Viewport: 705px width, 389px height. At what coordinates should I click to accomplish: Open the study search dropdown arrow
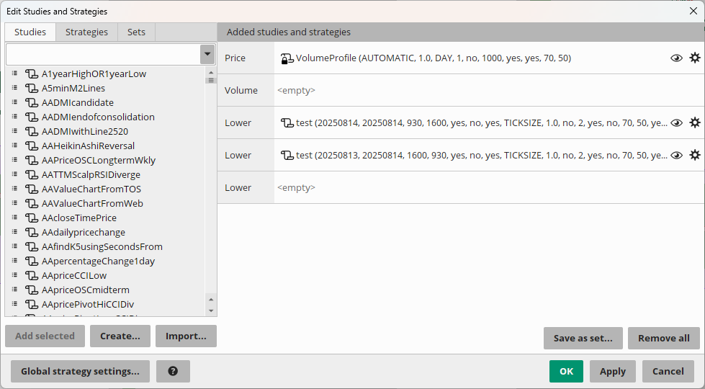pyautogui.click(x=207, y=55)
